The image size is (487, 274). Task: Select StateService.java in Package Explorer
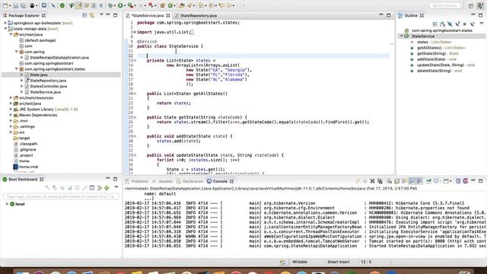[46, 92]
